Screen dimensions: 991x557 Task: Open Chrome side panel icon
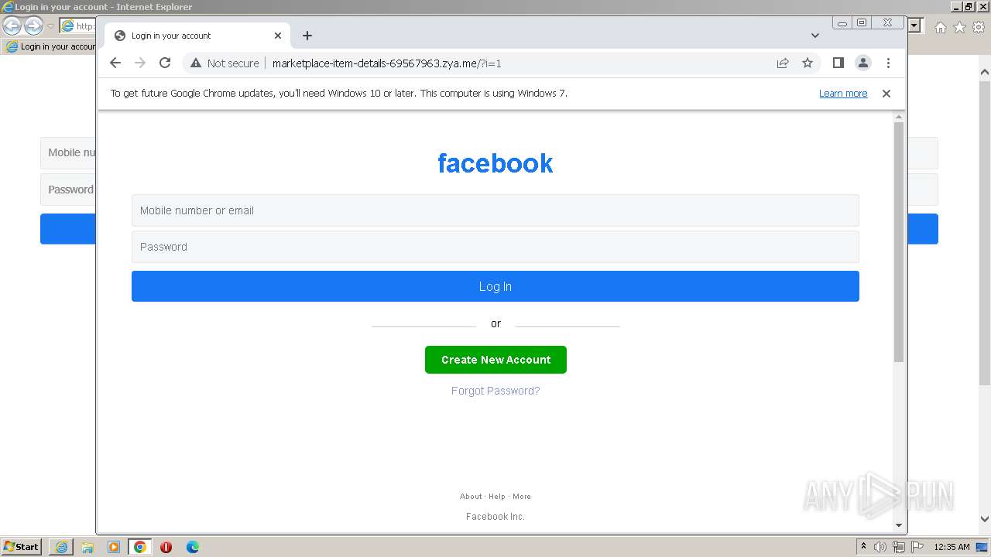pyautogui.click(x=838, y=63)
